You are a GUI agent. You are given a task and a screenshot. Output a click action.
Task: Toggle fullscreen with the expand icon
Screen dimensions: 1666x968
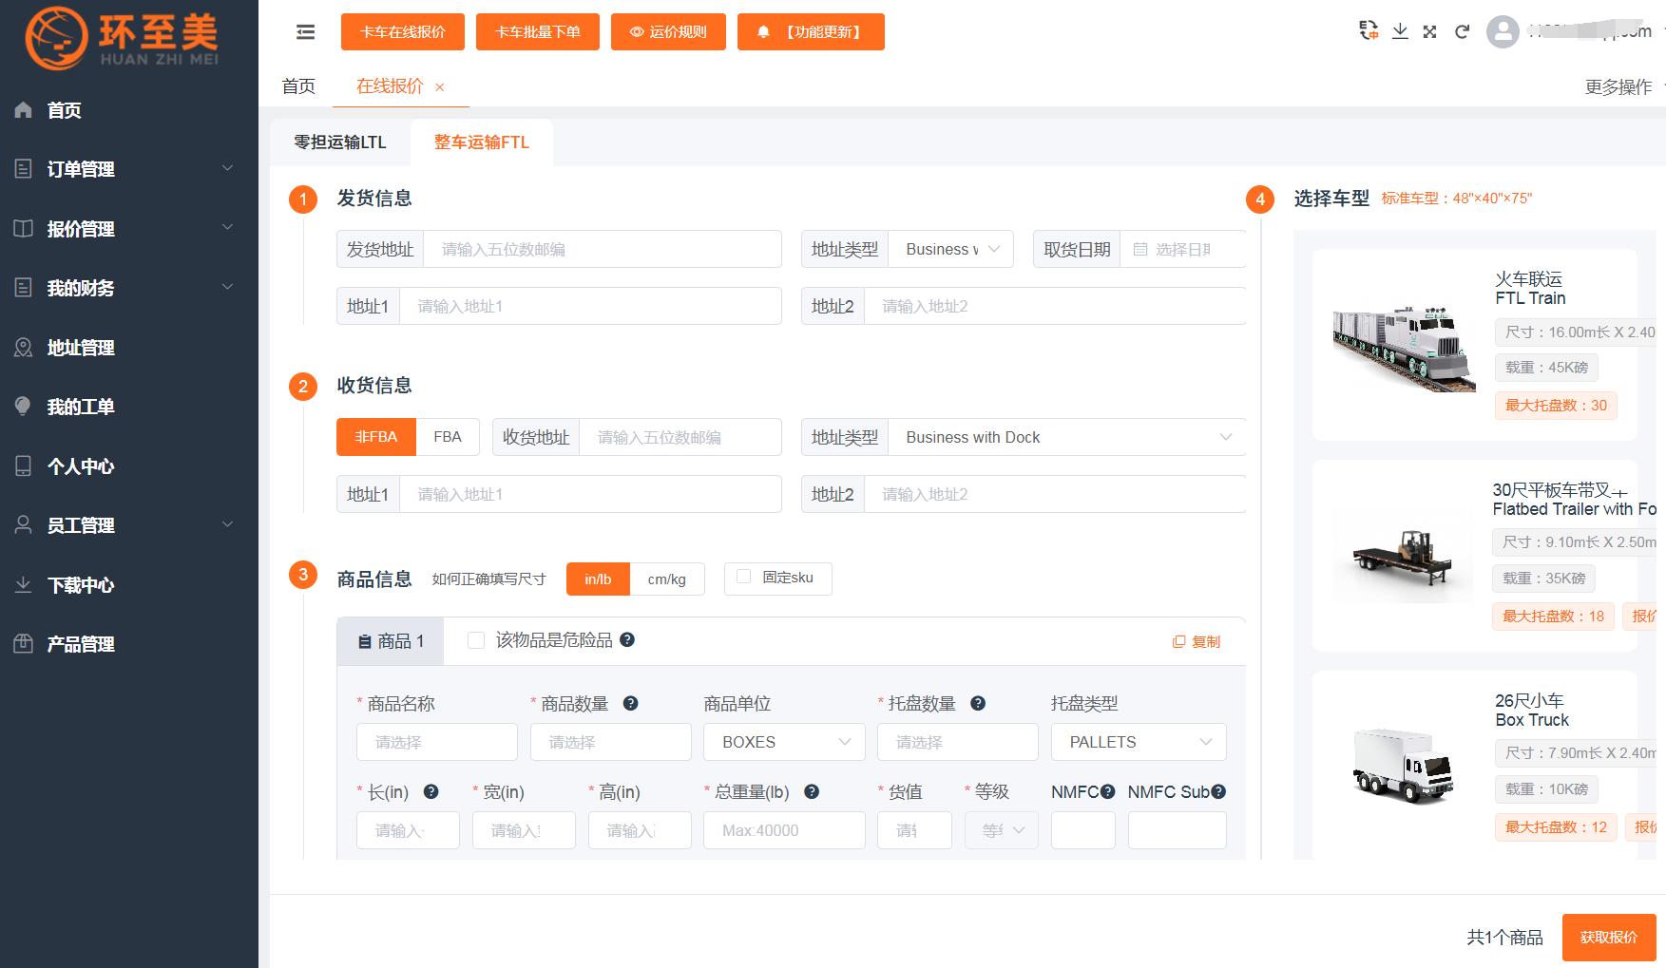click(x=1430, y=31)
